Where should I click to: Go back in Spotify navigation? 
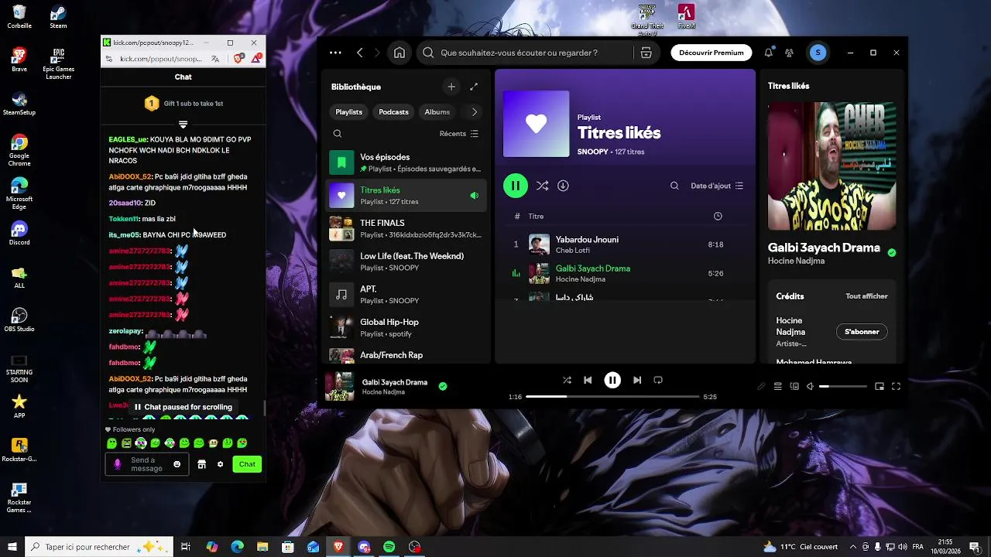[360, 53]
